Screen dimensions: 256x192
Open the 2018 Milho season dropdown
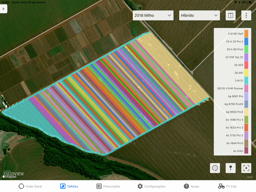point(153,15)
